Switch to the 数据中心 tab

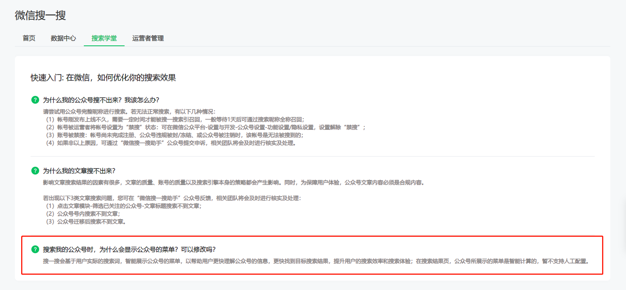click(63, 38)
